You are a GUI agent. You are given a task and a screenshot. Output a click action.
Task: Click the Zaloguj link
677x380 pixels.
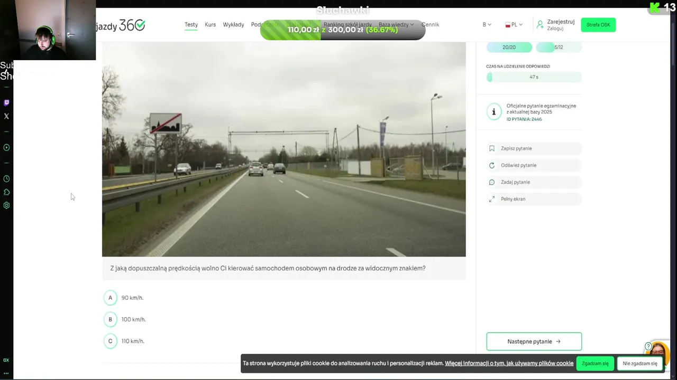555,28
